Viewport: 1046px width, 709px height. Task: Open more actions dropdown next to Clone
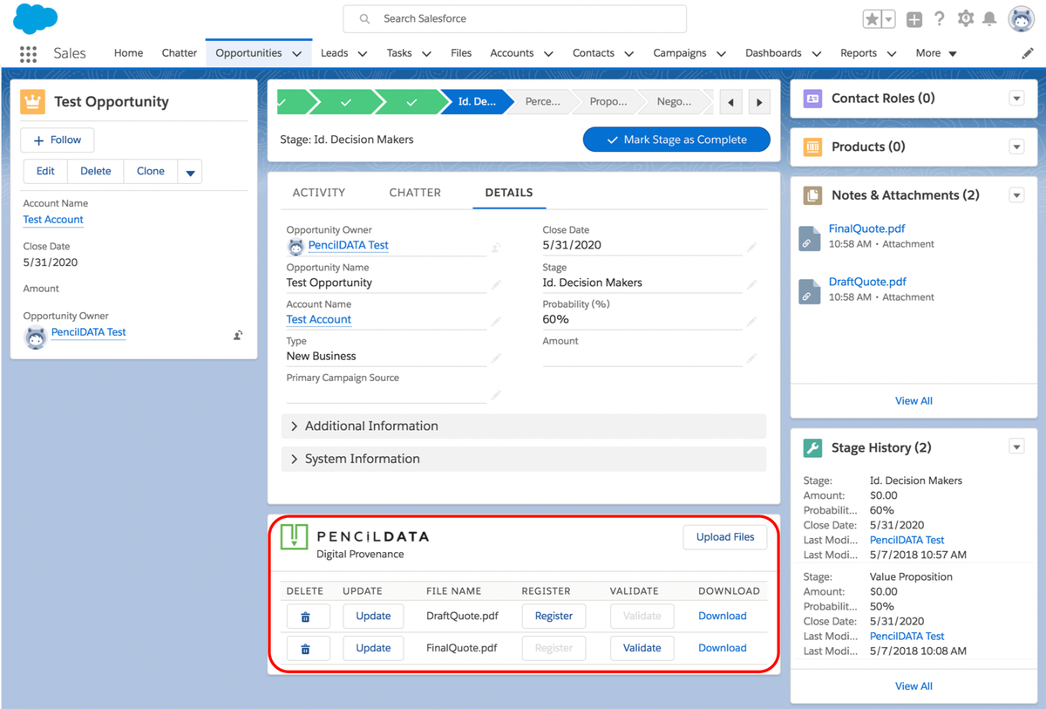click(x=190, y=172)
